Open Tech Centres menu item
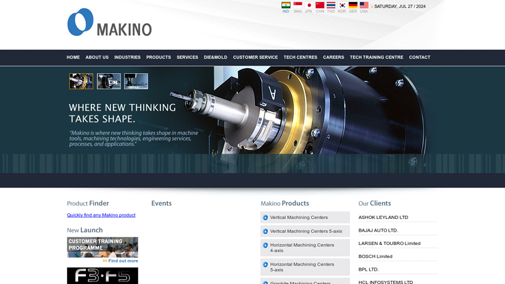Screen dimensions: 505x284 (300, 57)
